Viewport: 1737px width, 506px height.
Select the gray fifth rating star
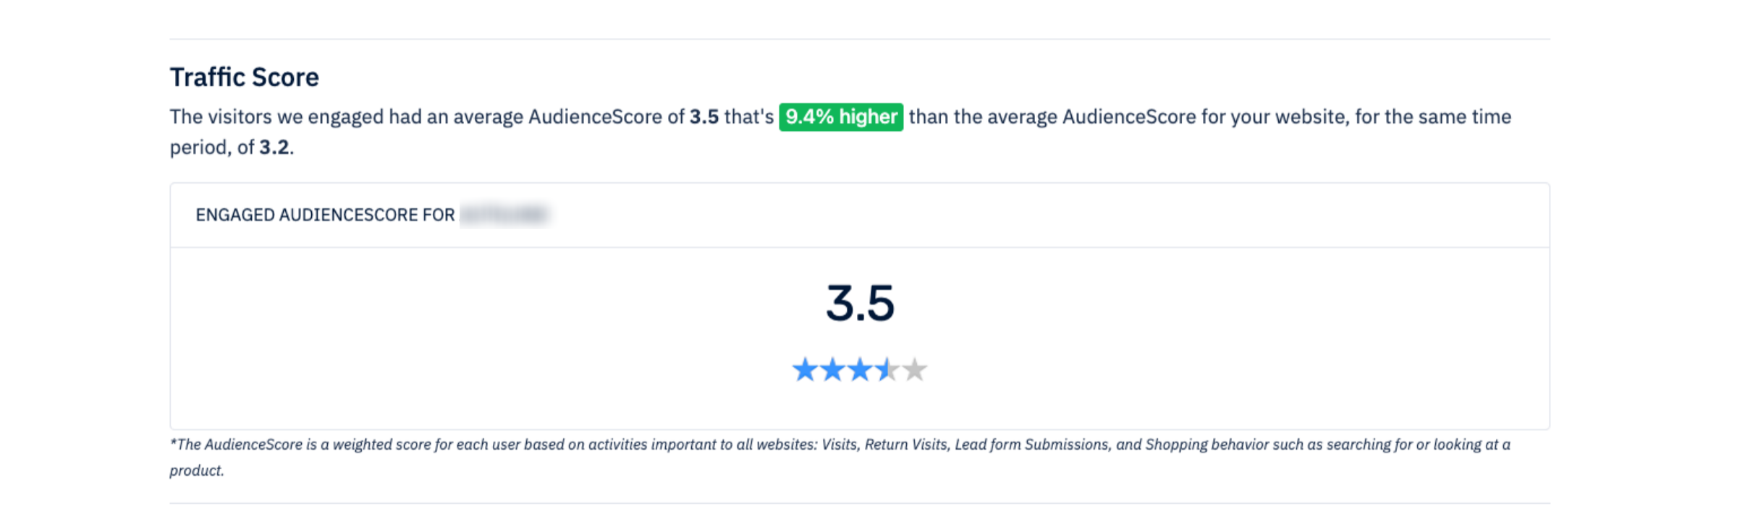pos(915,370)
